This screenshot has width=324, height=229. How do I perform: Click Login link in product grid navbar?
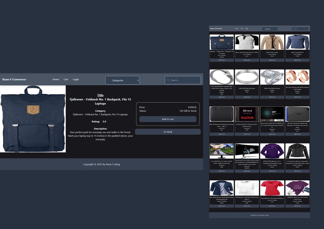[247, 28]
